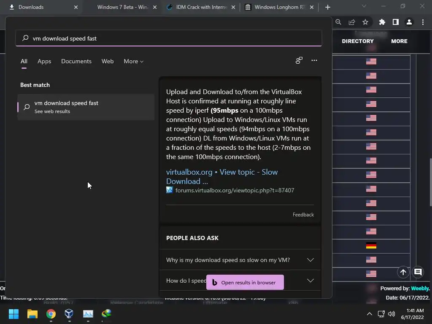Expand the More filters dropdown

point(134,62)
